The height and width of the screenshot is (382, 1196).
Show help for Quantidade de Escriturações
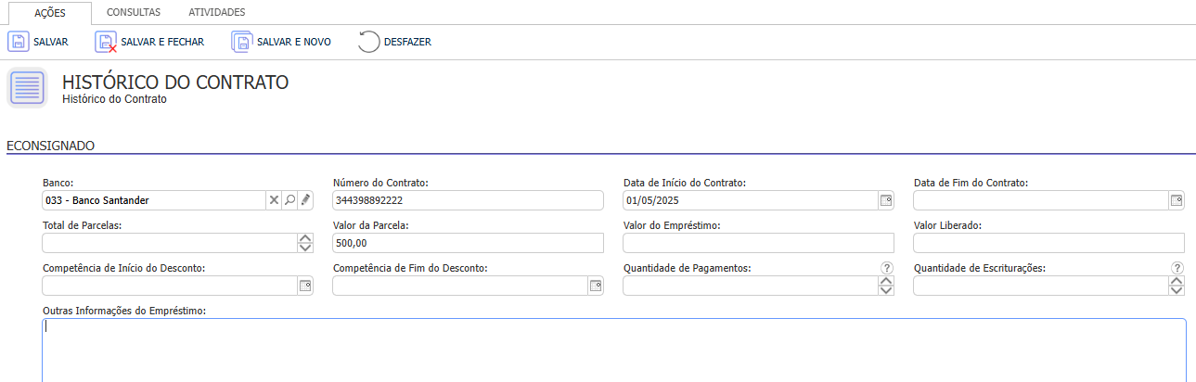point(1177,268)
